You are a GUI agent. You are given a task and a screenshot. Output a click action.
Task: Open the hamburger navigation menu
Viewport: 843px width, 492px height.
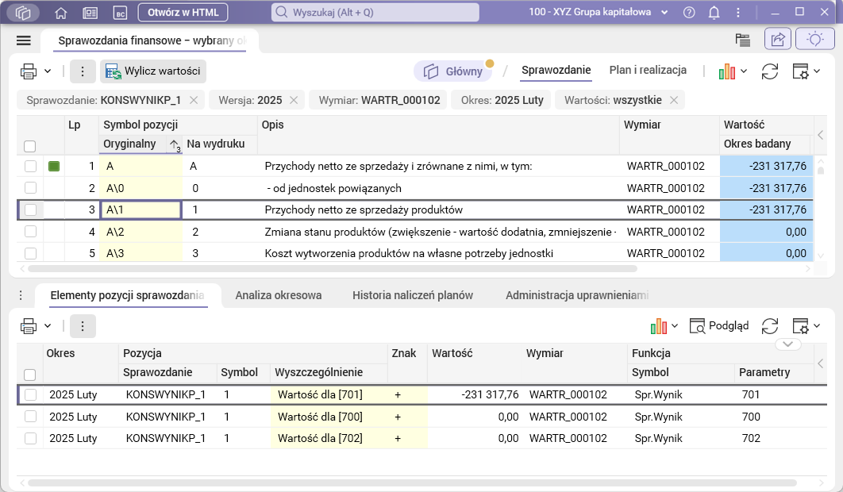(23, 40)
